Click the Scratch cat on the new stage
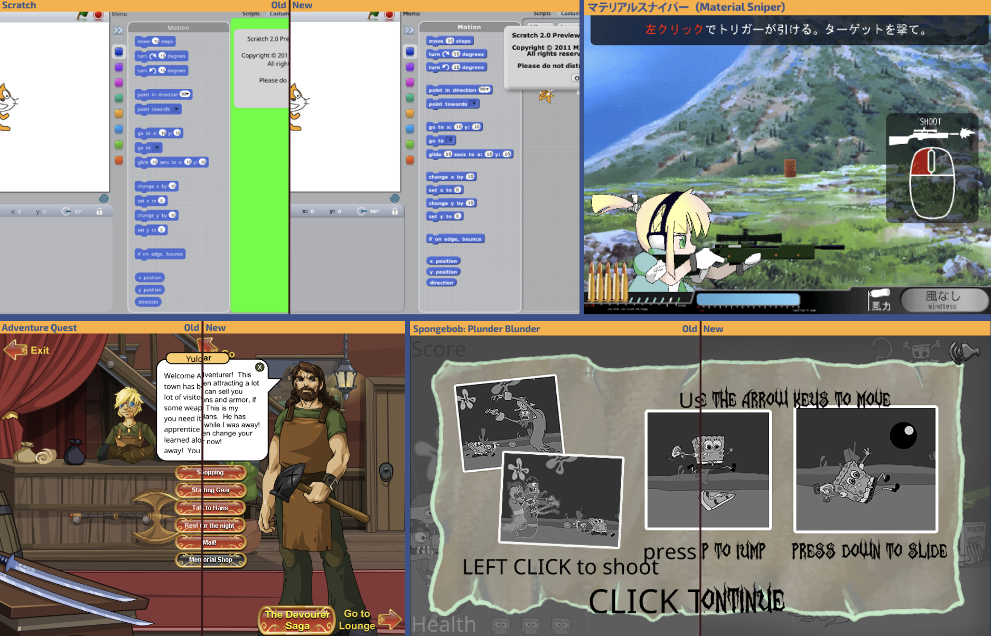 [x=298, y=107]
